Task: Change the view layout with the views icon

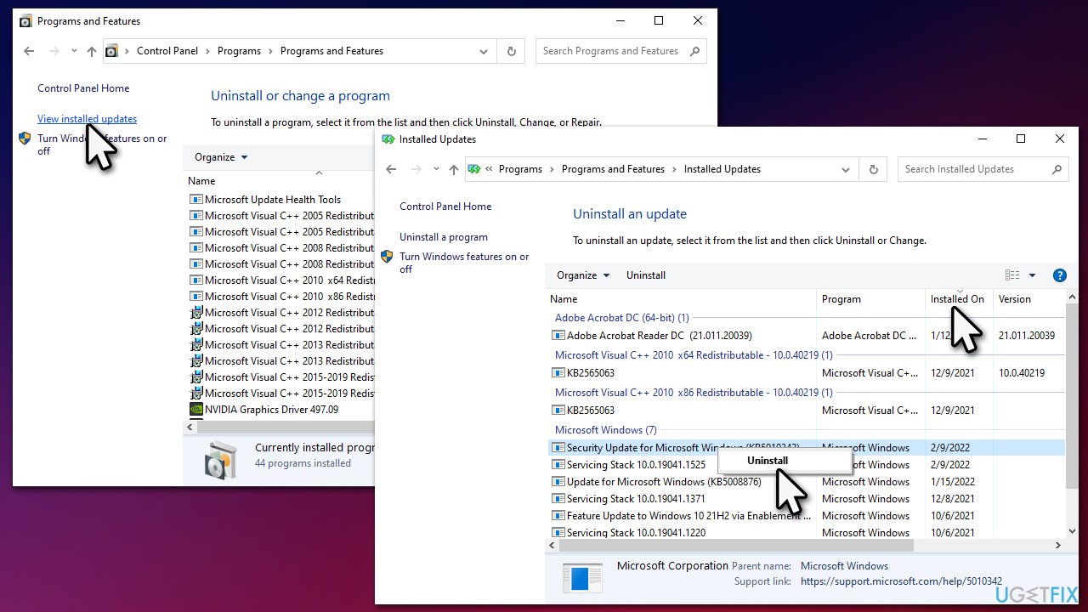Action: tap(1013, 275)
